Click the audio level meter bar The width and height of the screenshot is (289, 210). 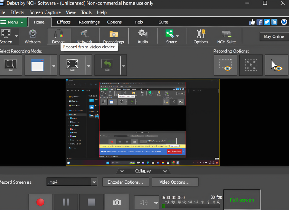pyautogui.click(x=192, y=206)
